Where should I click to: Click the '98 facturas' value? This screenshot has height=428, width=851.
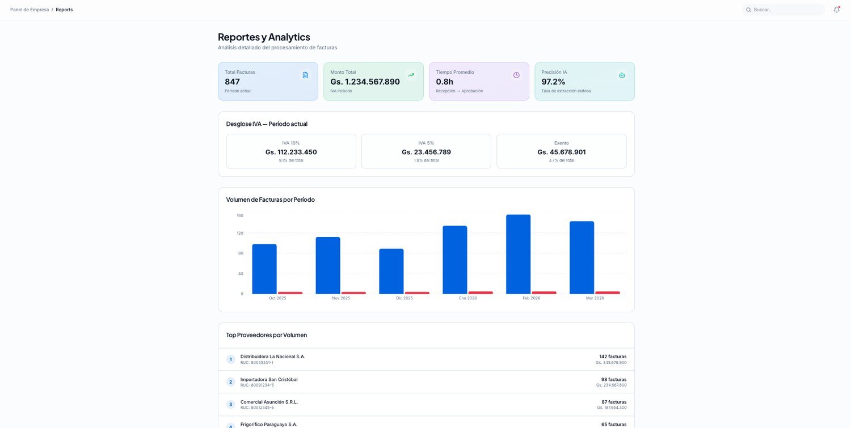click(x=614, y=379)
